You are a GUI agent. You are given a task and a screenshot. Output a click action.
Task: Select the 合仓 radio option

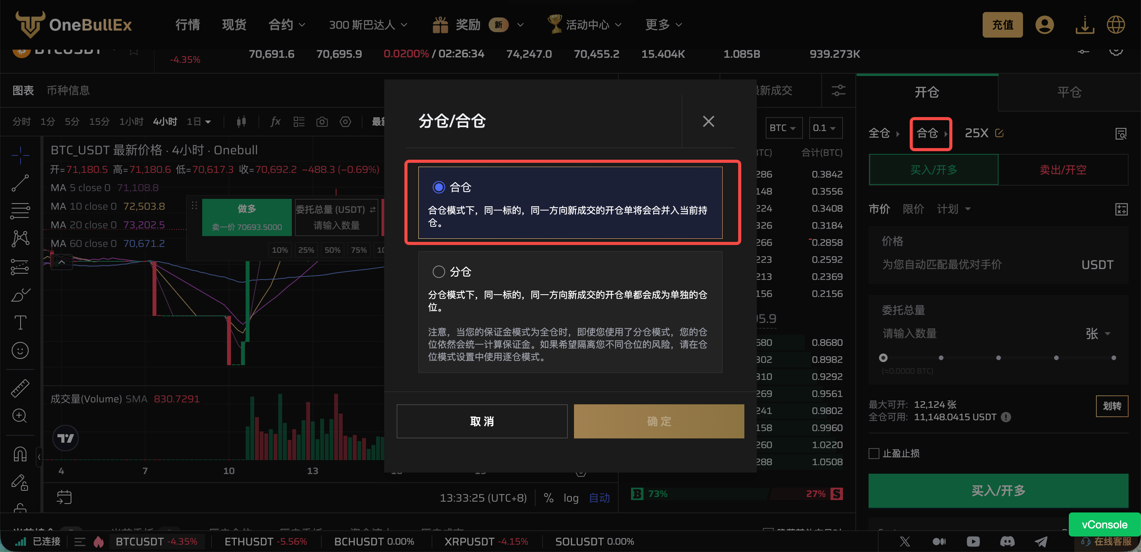[439, 187]
